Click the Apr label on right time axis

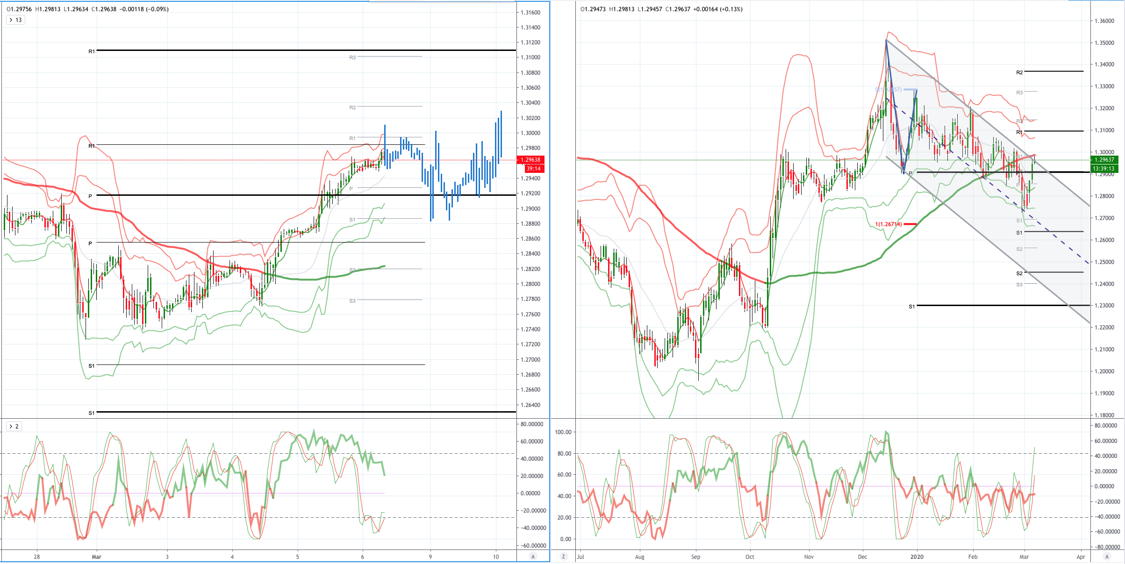click(1081, 557)
